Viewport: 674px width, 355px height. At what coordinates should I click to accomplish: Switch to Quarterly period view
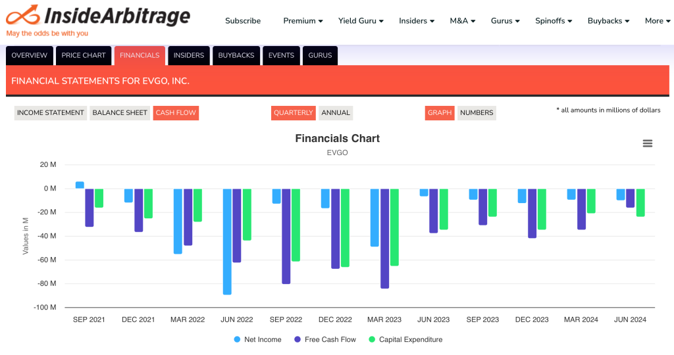point(293,113)
